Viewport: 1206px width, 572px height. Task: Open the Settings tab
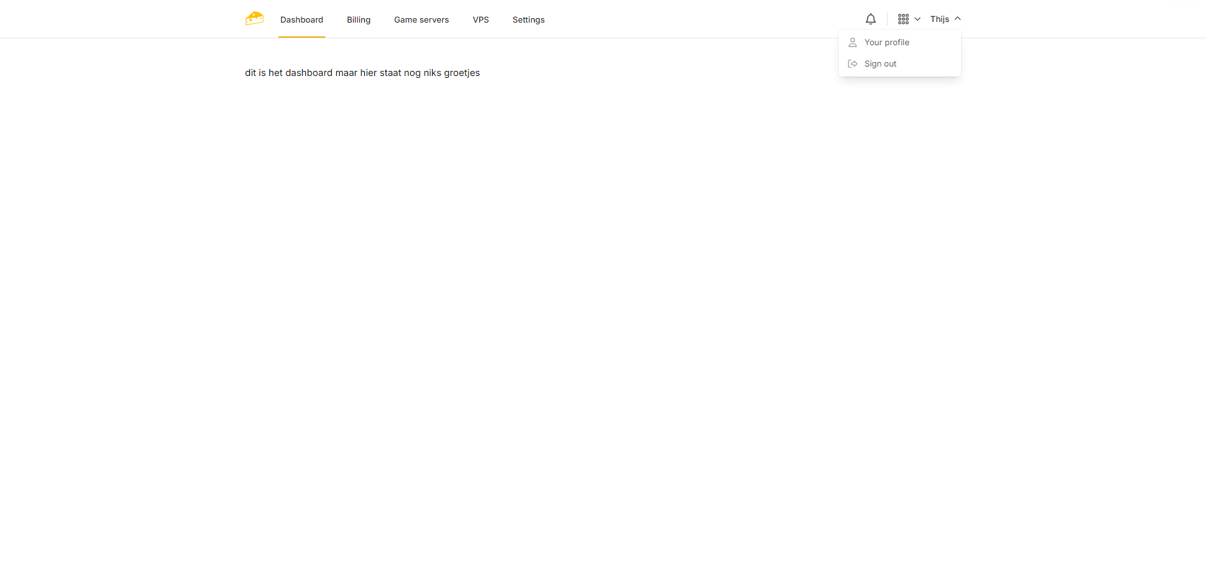click(528, 20)
